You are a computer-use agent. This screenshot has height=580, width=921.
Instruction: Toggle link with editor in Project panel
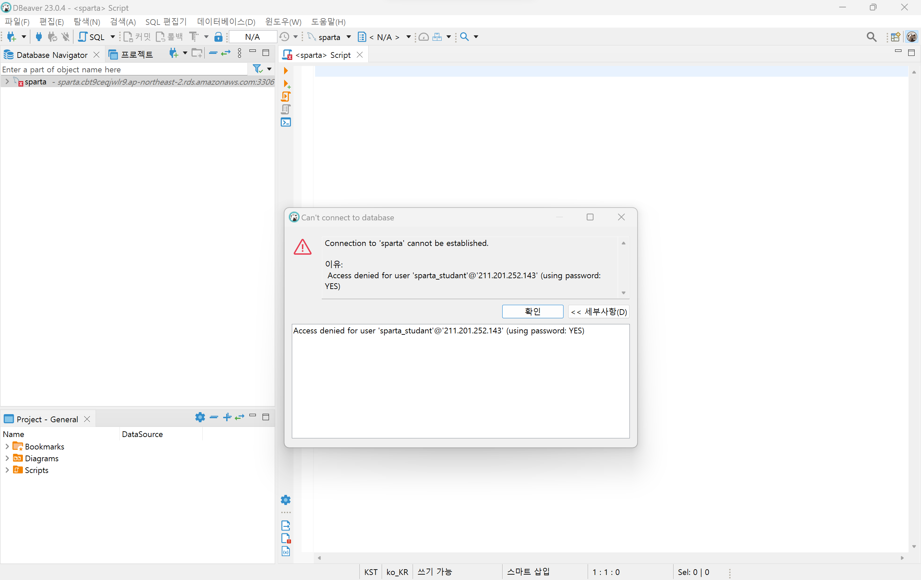(240, 417)
